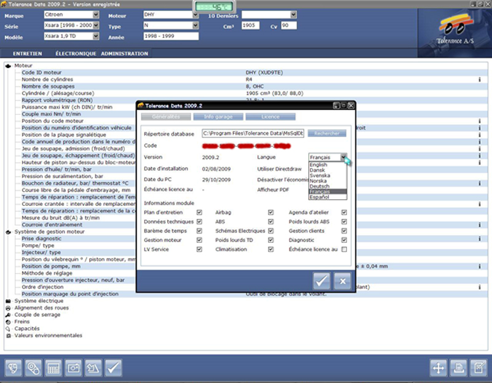492x383 pixels.
Task: Click the printer icon at bottom right
Action: pyautogui.click(x=458, y=368)
